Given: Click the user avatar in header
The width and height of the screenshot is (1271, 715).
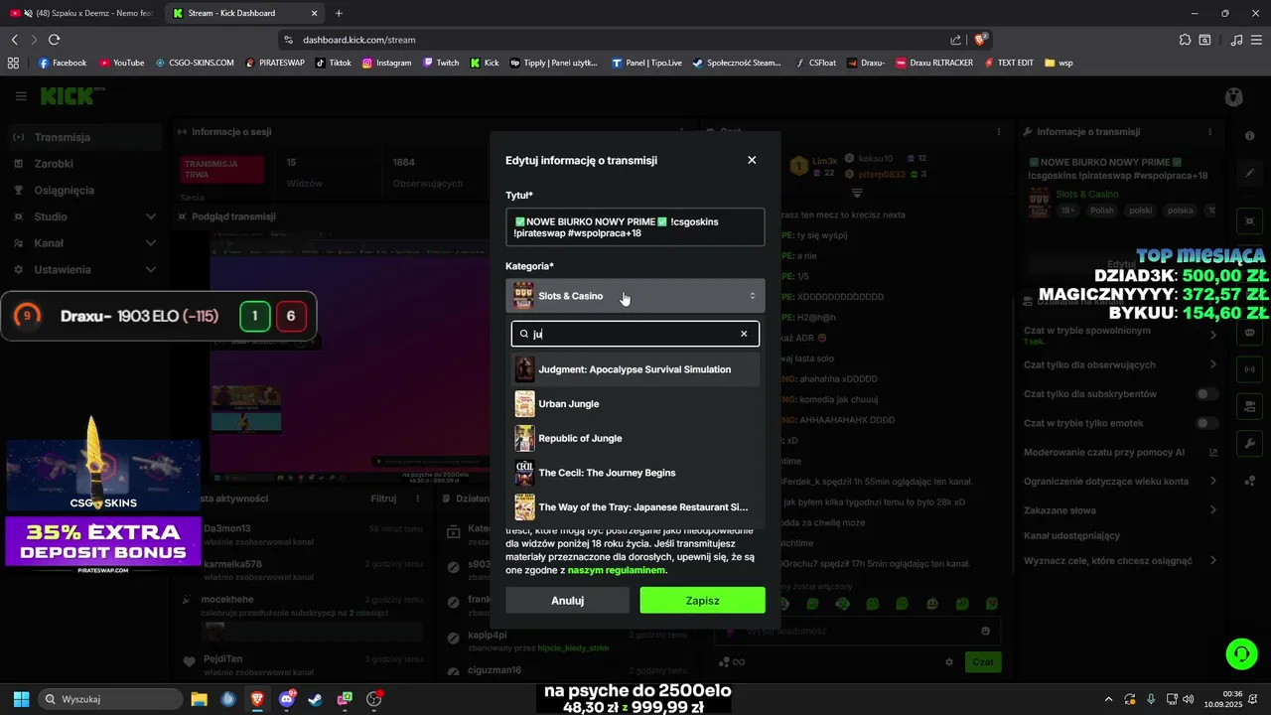Looking at the screenshot, I should tap(1233, 96).
